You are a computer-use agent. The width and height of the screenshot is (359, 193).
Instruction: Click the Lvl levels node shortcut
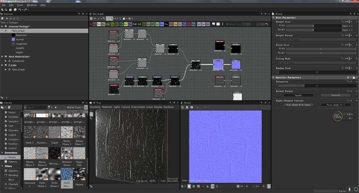(x=157, y=24)
